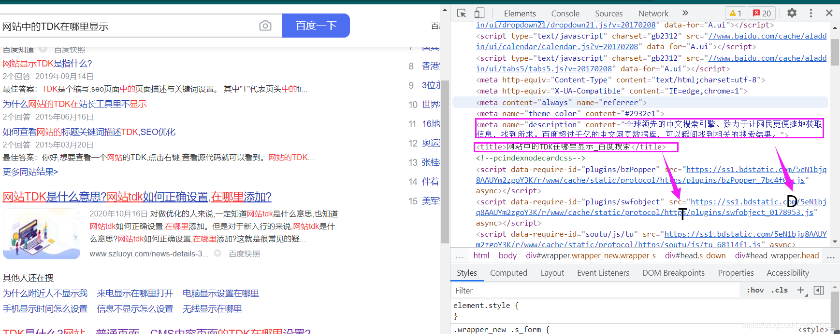Screen dimensions: 840x334
Task: Toggle the :hov element state button
Action: pos(755,290)
